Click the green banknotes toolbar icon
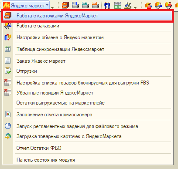 pos(118,5)
